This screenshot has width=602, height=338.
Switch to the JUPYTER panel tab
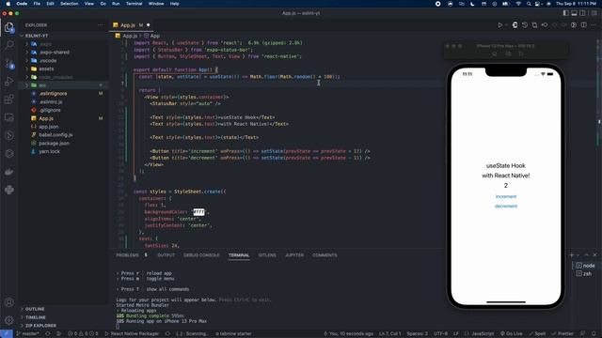tap(294, 254)
